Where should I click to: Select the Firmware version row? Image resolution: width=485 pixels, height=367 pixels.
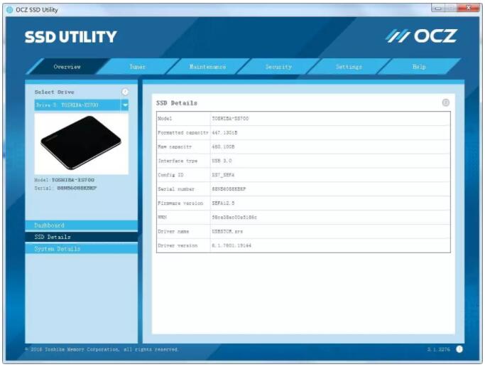[x=303, y=203]
